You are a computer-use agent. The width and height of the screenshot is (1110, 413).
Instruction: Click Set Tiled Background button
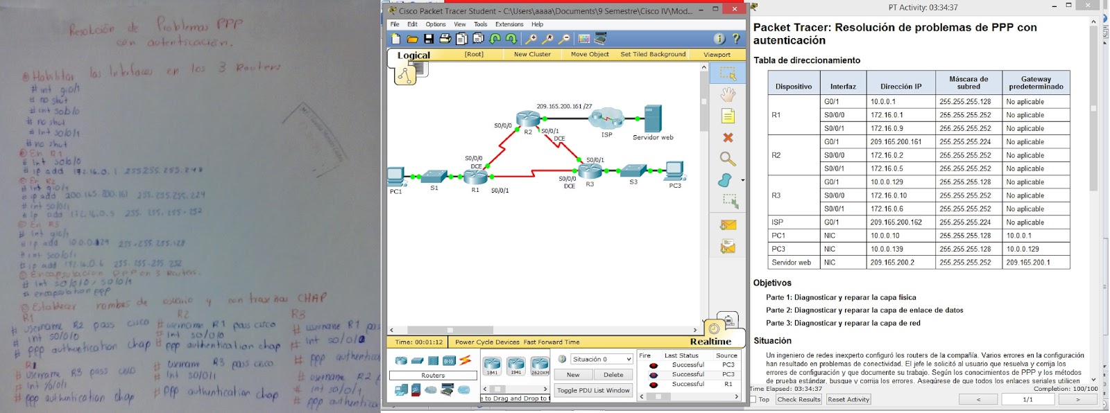653,54
